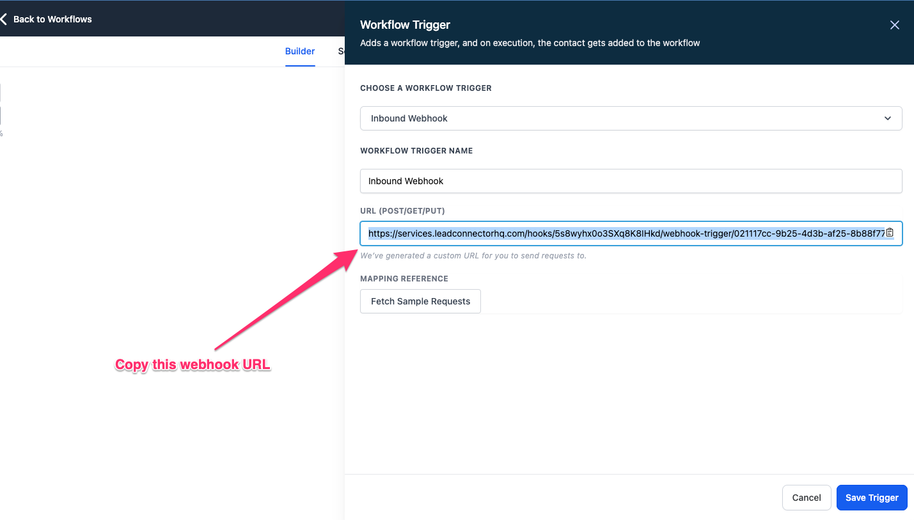914x520 pixels.
Task: Open the Settings tab next to Builder
Action: coord(342,51)
